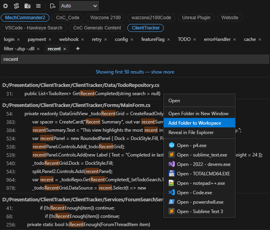Image resolution: width=270 pixels, height=230 pixels.
Task: Toggle the CnC Generals Content chip
Action: coord(97,28)
